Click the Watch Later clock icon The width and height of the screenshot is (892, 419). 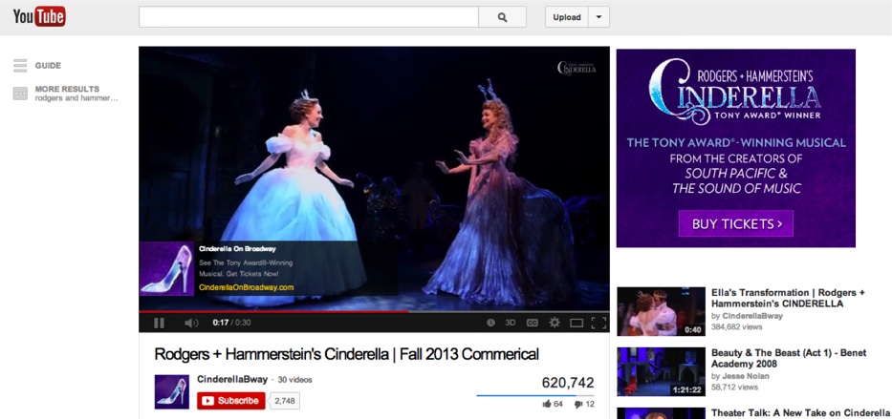(x=490, y=323)
